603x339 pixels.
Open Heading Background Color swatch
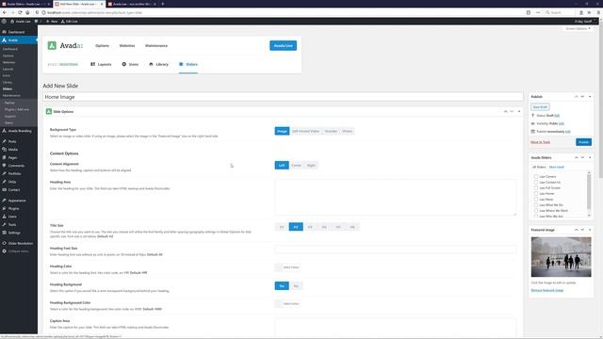pyautogui.click(x=287, y=303)
